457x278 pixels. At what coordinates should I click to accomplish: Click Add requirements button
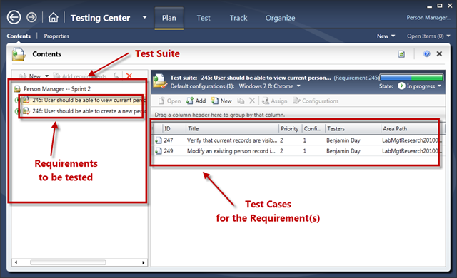click(x=80, y=76)
